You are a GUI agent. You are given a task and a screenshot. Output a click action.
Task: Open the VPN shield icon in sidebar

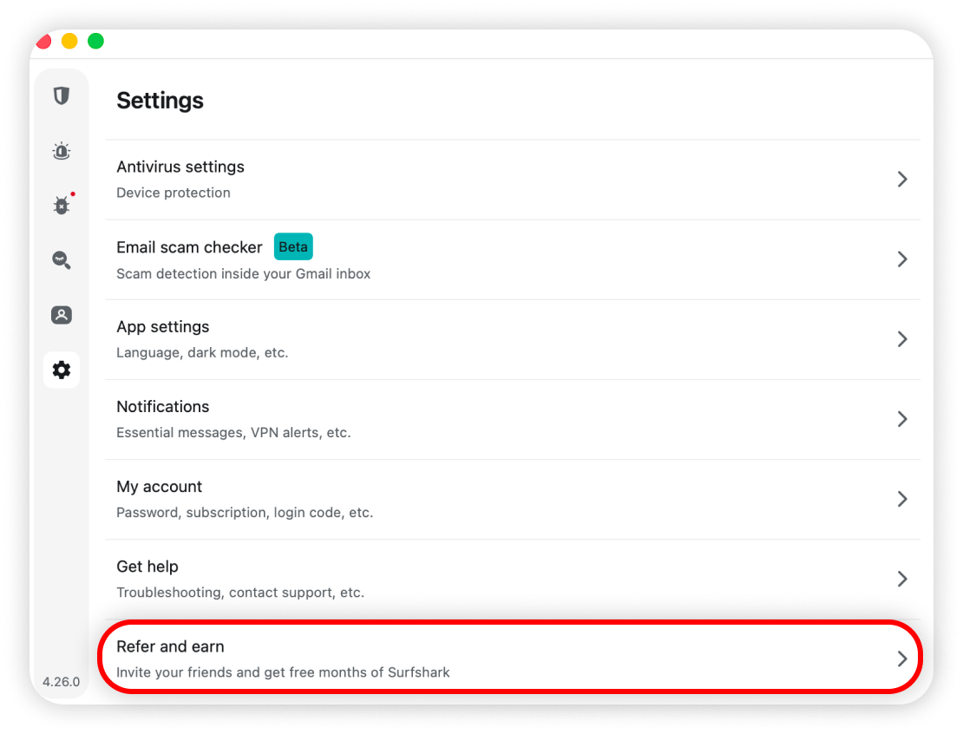(x=61, y=96)
